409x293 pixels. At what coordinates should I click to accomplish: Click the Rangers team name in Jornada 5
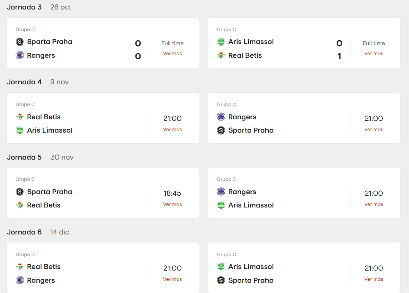click(x=242, y=192)
